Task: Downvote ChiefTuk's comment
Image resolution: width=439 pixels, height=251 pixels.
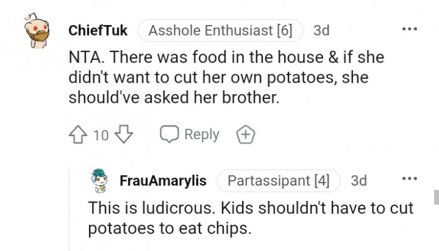Action: click(125, 134)
